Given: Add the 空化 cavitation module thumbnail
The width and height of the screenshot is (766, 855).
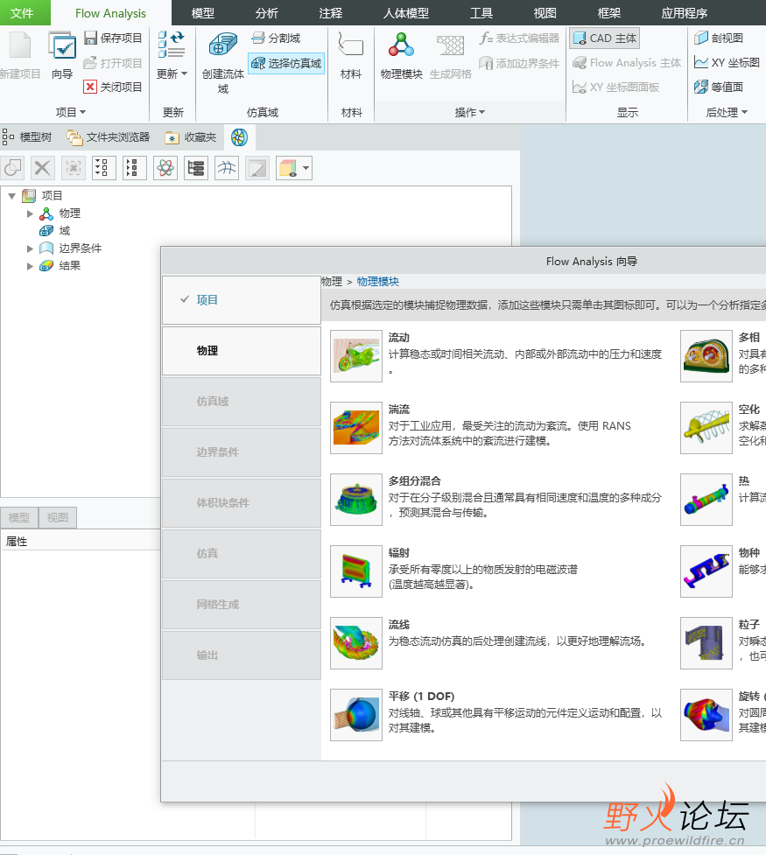Looking at the screenshot, I should 706,428.
